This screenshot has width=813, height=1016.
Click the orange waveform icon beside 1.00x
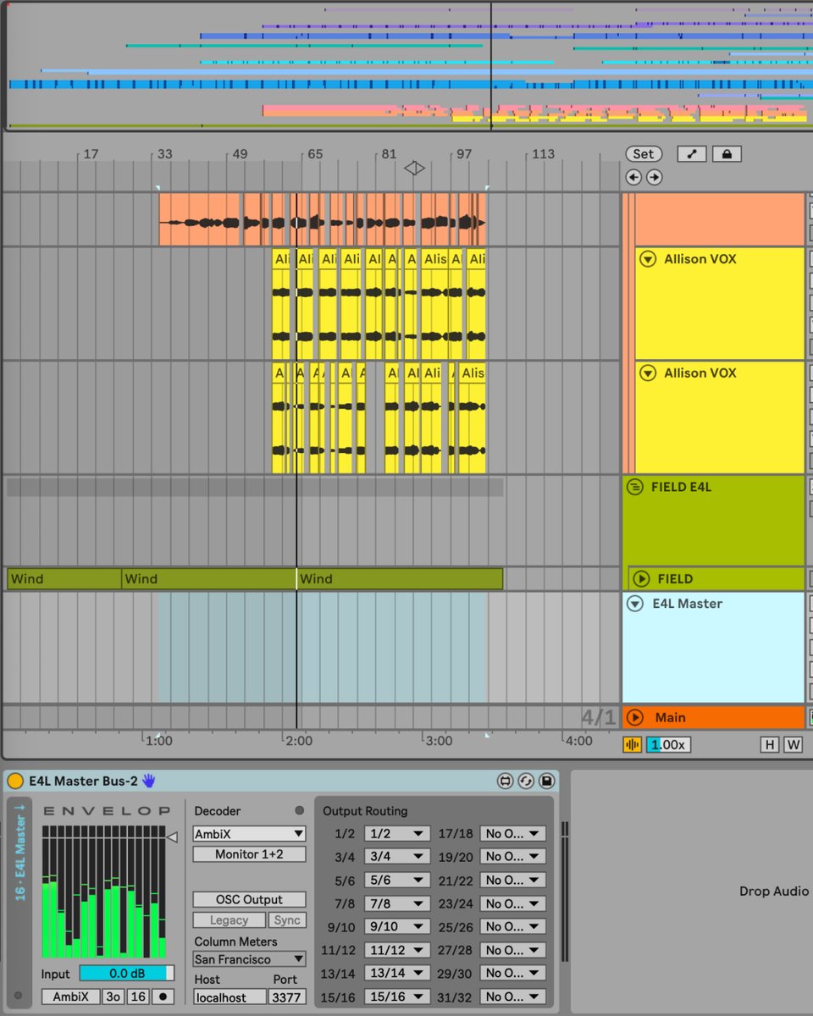[633, 744]
